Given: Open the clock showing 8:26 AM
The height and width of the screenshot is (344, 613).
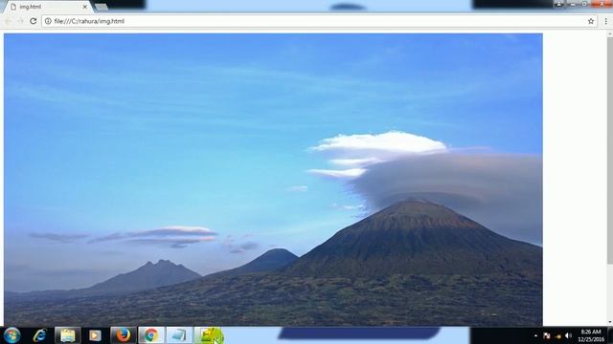Looking at the screenshot, I should tap(591, 335).
